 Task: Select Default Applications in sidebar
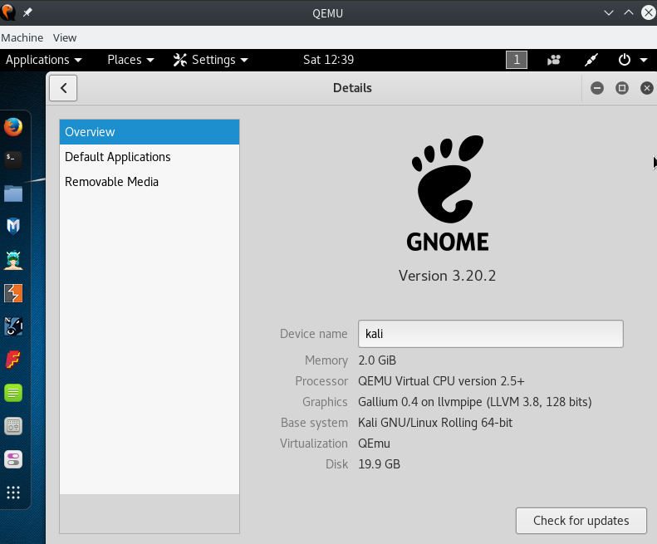click(x=118, y=157)
